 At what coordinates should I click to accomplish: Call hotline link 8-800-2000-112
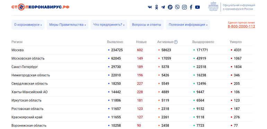[x=241, y=27]
